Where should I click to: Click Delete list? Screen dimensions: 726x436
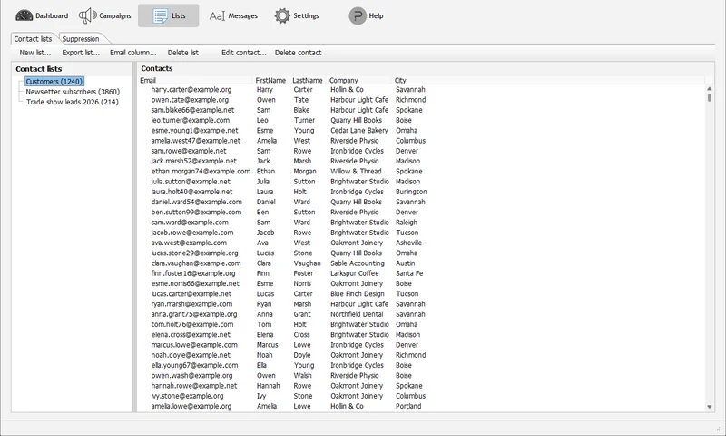[183, 53]
